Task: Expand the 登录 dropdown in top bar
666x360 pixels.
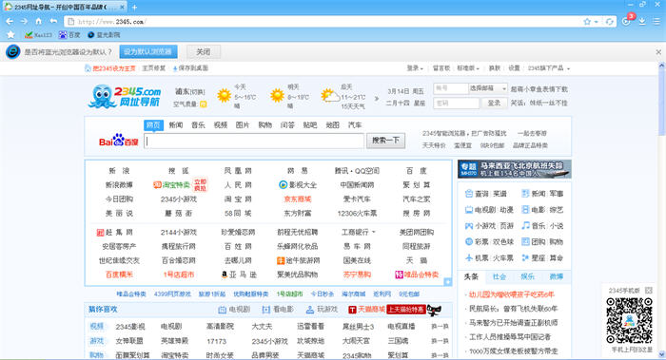Action: click(x=415, y=68)
